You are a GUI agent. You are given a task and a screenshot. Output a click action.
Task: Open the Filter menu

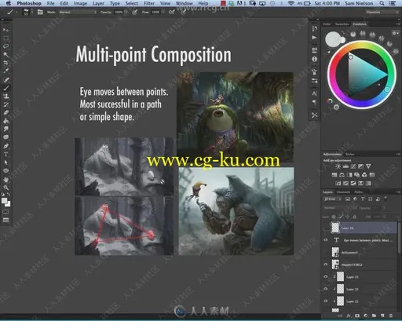click(x=149, y=3)
